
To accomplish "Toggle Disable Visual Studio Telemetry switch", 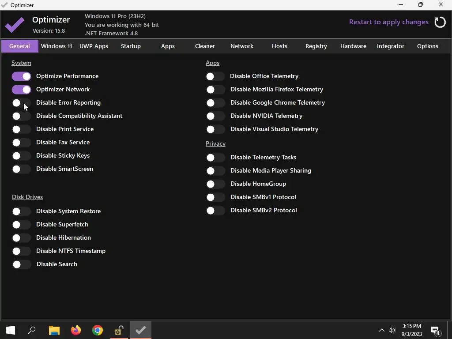I will coord(215,129).
